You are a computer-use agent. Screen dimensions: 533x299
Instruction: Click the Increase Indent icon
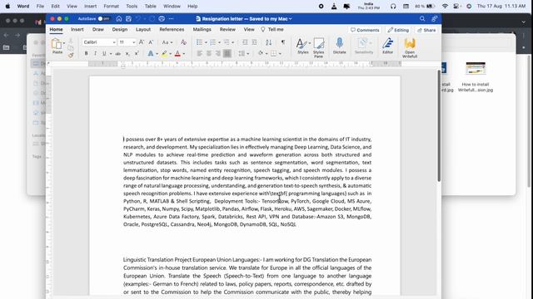(x=254, y=42)
